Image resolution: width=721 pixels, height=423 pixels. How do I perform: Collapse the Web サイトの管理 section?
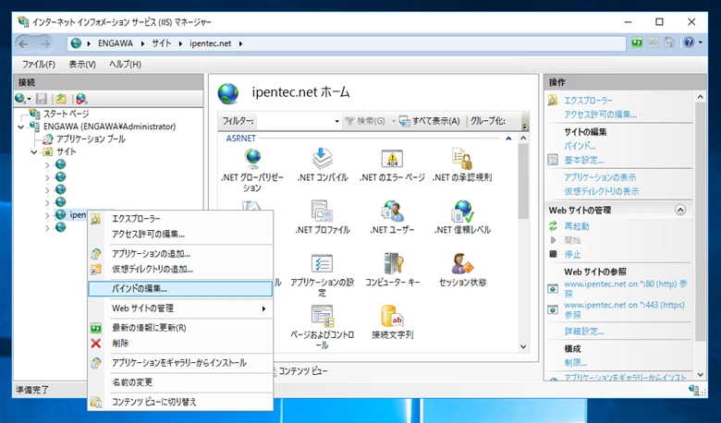(680, 210)
